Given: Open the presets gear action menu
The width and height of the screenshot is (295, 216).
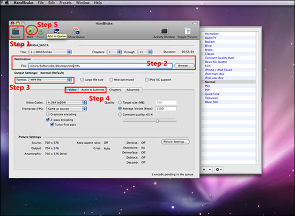Looking at the screenshot, I should (x=218, y=169).
